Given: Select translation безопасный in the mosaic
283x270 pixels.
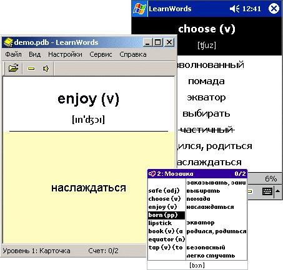Looking at the screenshot, I should pyautogui.click(x=206, y=248).
